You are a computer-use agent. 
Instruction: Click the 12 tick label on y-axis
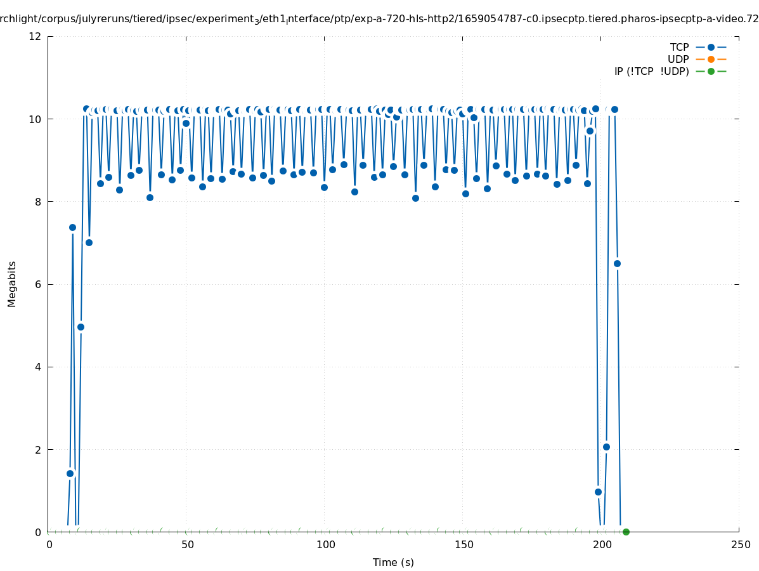(36, 36)
